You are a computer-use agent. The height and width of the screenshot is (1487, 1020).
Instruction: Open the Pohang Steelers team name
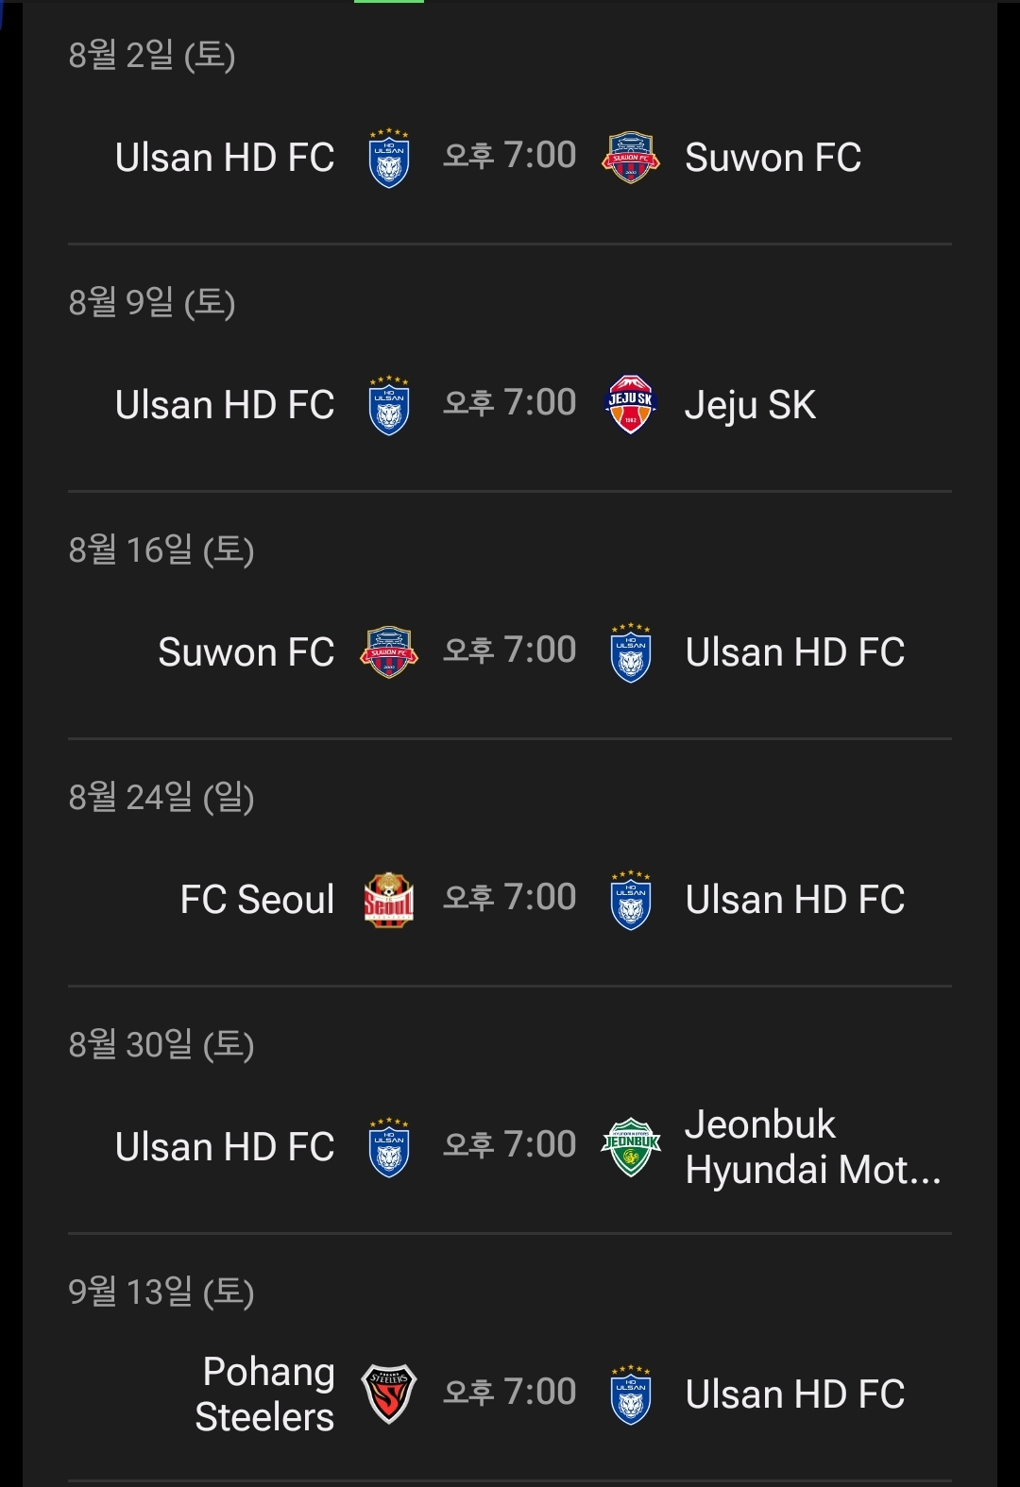pyautogui.click(x=264, y=1394)
